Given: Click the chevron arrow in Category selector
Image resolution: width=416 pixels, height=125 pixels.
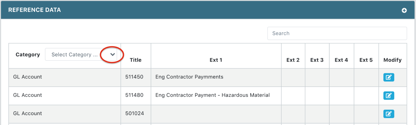Looking at the screenshot, I should point(113,55).
